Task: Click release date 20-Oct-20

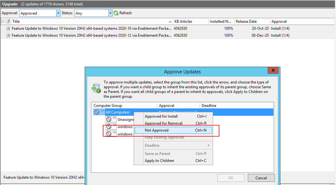Action: click(260, 28)
